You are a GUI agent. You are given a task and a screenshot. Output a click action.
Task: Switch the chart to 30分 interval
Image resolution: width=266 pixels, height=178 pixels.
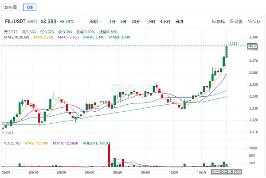[135, 21]
